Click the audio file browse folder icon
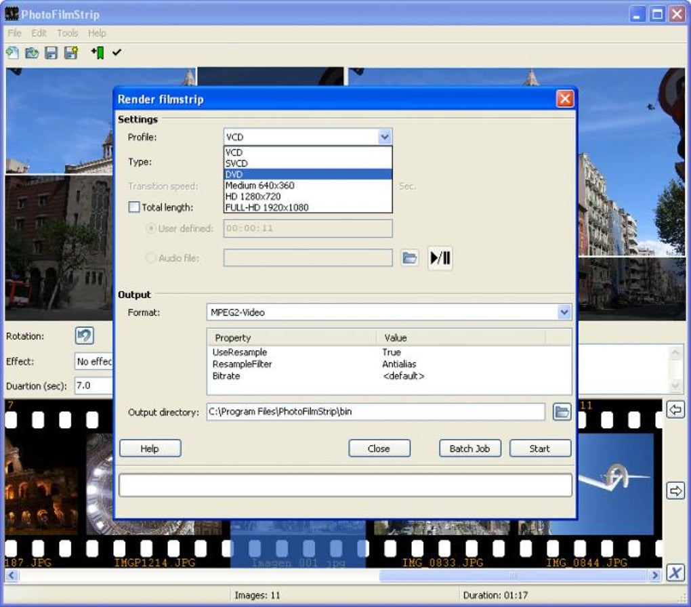Viewport: 691px width, 607px height. [409, 258]
